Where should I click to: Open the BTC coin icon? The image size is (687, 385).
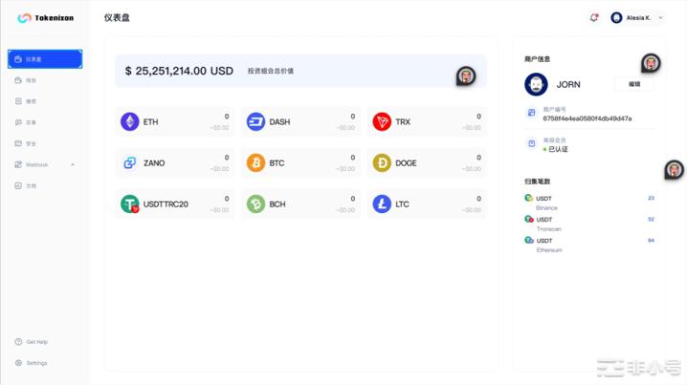pyautogui.click(x=255, y=162)
